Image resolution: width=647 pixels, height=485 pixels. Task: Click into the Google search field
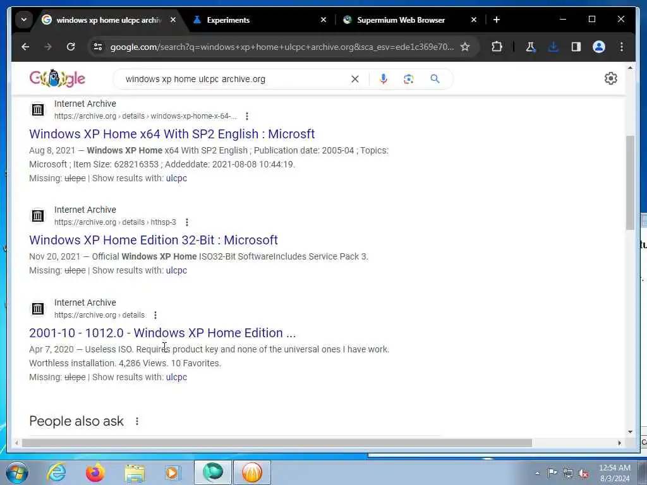pyautogui.click(x=235, y=79)
